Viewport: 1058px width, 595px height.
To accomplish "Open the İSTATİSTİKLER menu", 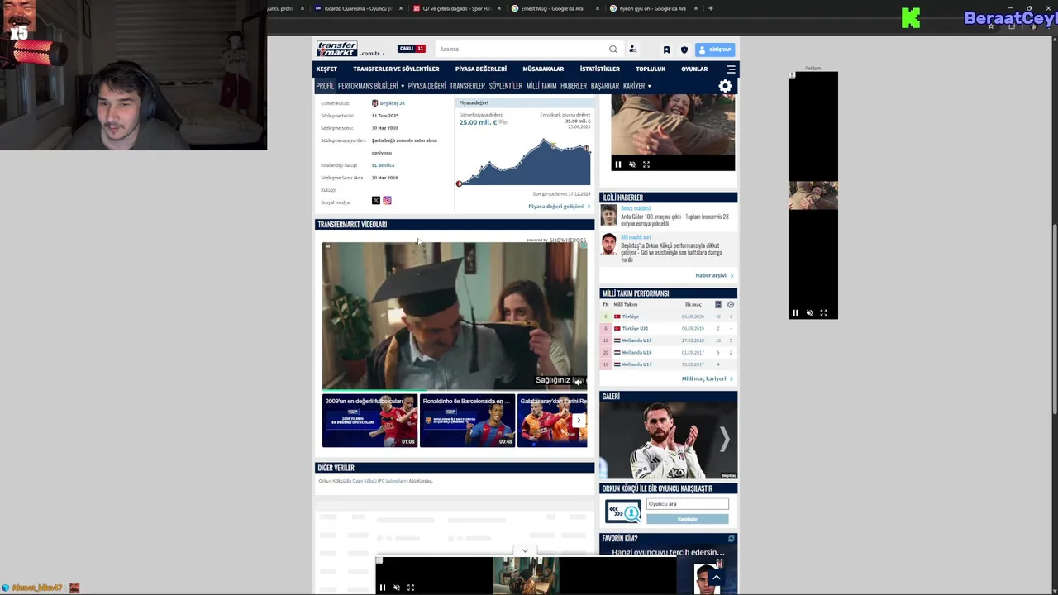I will point(600,69).
